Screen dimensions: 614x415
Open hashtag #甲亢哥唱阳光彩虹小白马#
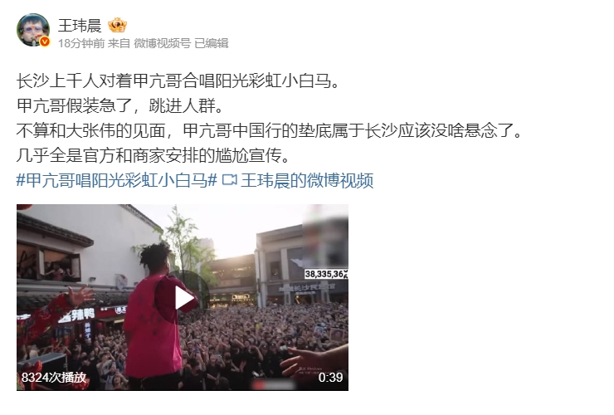(x=117, y=181)
